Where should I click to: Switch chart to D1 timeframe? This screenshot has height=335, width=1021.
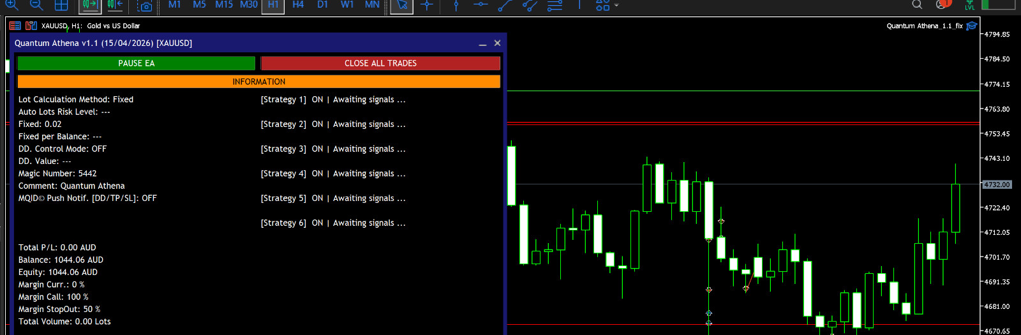[322, 4]
